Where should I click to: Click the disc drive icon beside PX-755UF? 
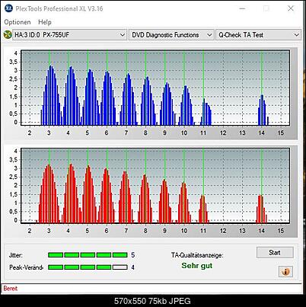coord(8,35)
